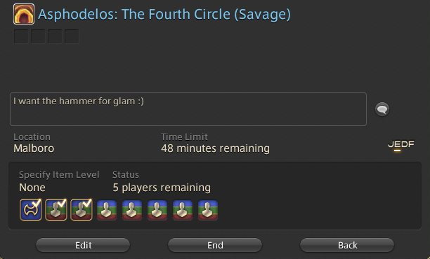The image size is (430, 259).
Task: Click the Edit button
Action: (x=83, y=245)
